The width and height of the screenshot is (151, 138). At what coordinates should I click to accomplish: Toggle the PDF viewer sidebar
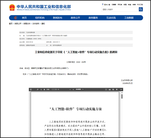(31, 90)
